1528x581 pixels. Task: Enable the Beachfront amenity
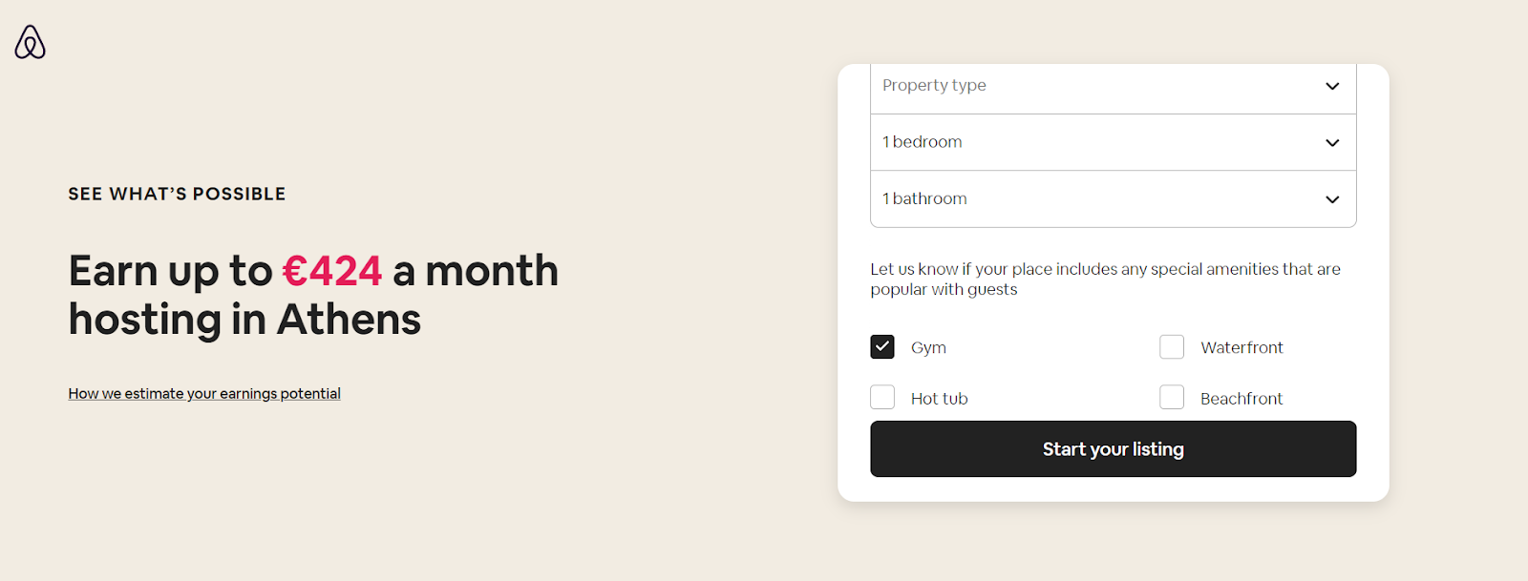(x=1171, y=397)
